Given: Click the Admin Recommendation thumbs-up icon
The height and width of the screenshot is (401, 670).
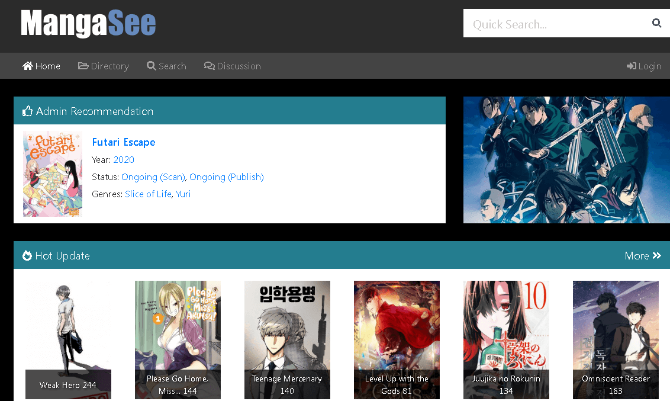Looking at the screenshot, I should click(27, 111).
